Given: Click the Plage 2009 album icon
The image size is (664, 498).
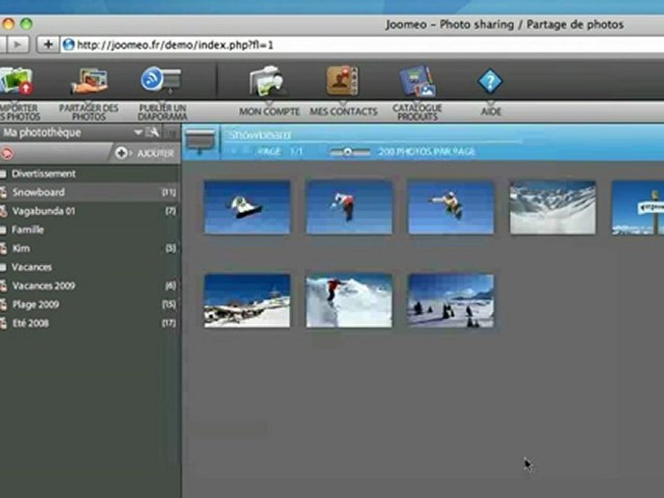Looking at the screenshot, I should tap(3, 304).
